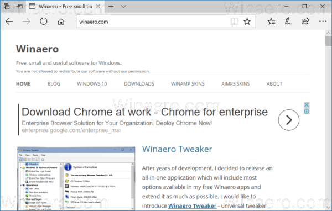Open the Winaero Tweaker article heading
The image size is (332, 211).
[177, 149]
